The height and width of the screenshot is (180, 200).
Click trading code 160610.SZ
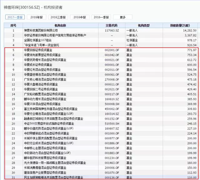[112, 99]
